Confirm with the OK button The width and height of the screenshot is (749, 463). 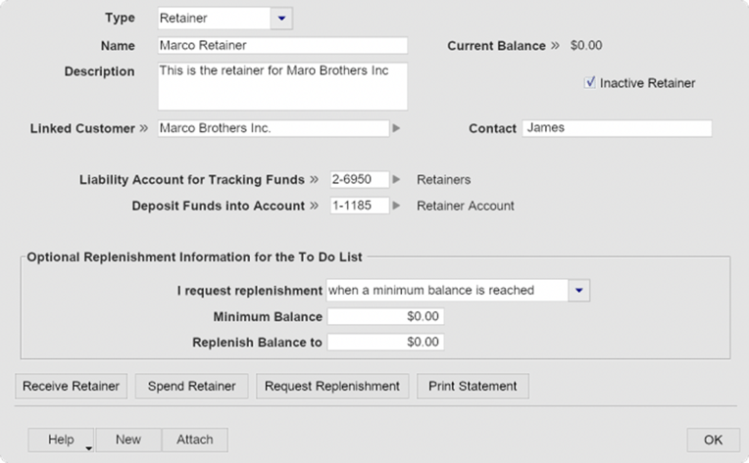tap(713, 440)
